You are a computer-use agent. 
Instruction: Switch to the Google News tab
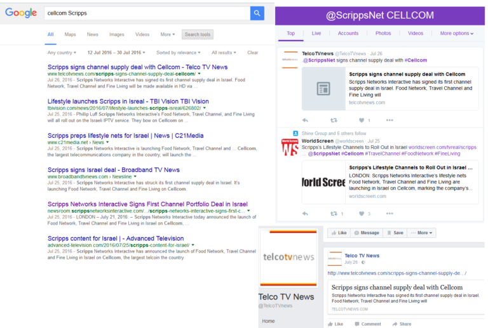coord(93,34)
